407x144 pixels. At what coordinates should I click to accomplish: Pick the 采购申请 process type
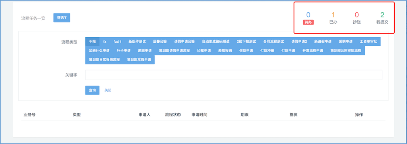tap(345, 42)
